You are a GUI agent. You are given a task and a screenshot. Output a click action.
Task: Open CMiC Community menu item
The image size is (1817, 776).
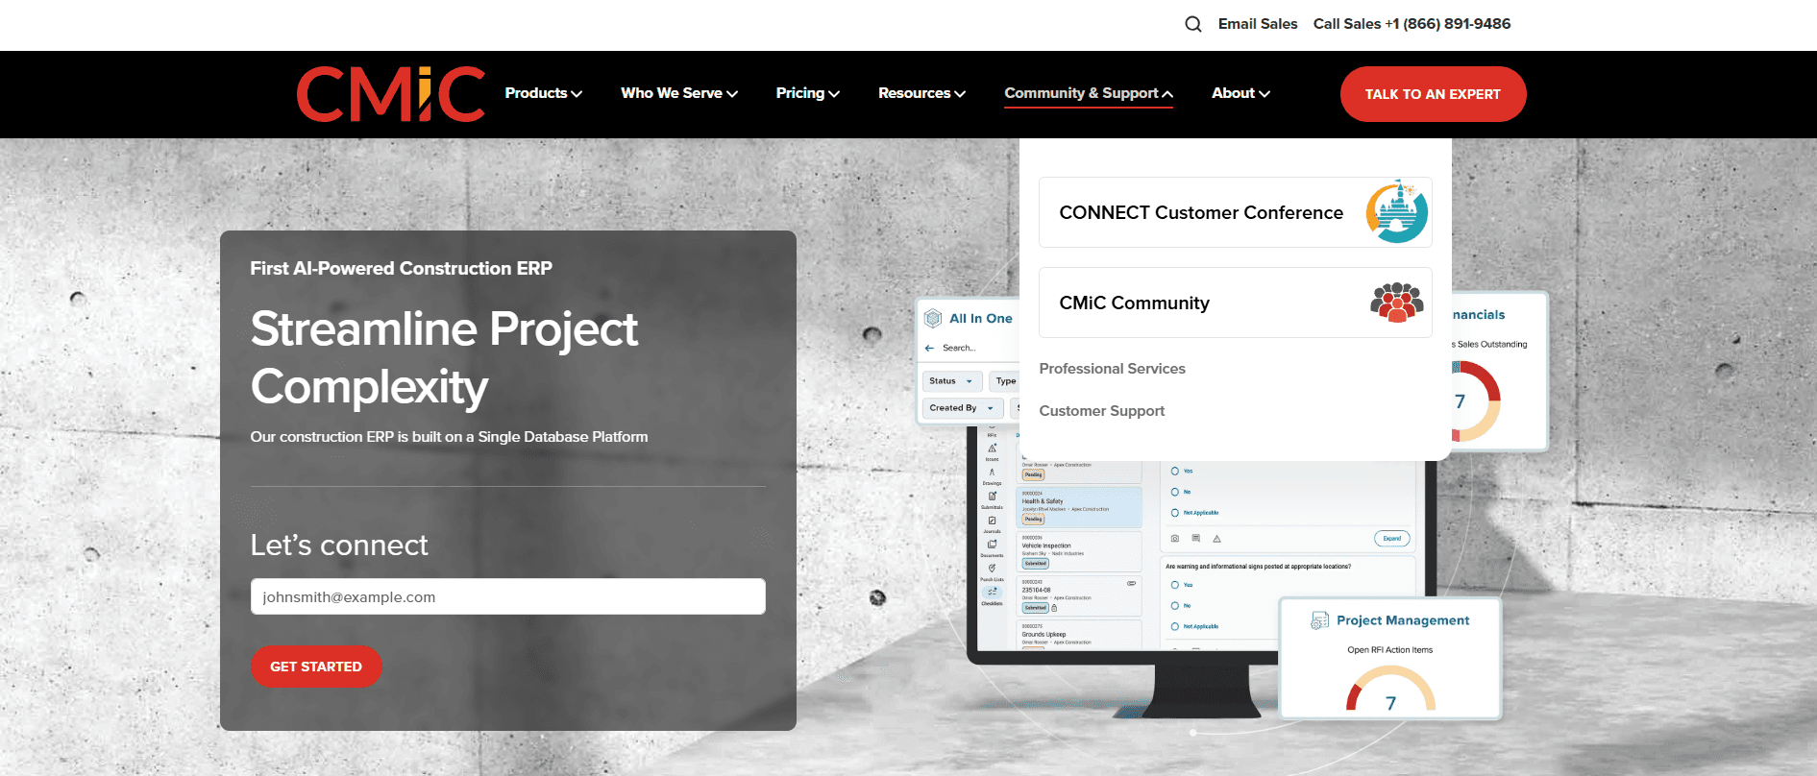[1235, 303]
